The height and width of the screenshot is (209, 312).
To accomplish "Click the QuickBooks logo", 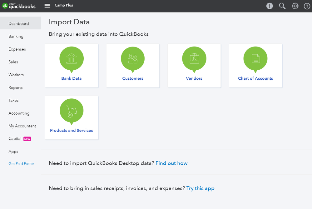I will tap(19, 6).
